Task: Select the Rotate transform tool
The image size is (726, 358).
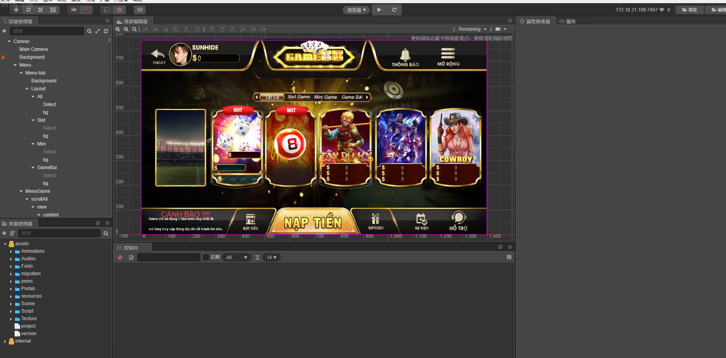Action: coord(28,10)
